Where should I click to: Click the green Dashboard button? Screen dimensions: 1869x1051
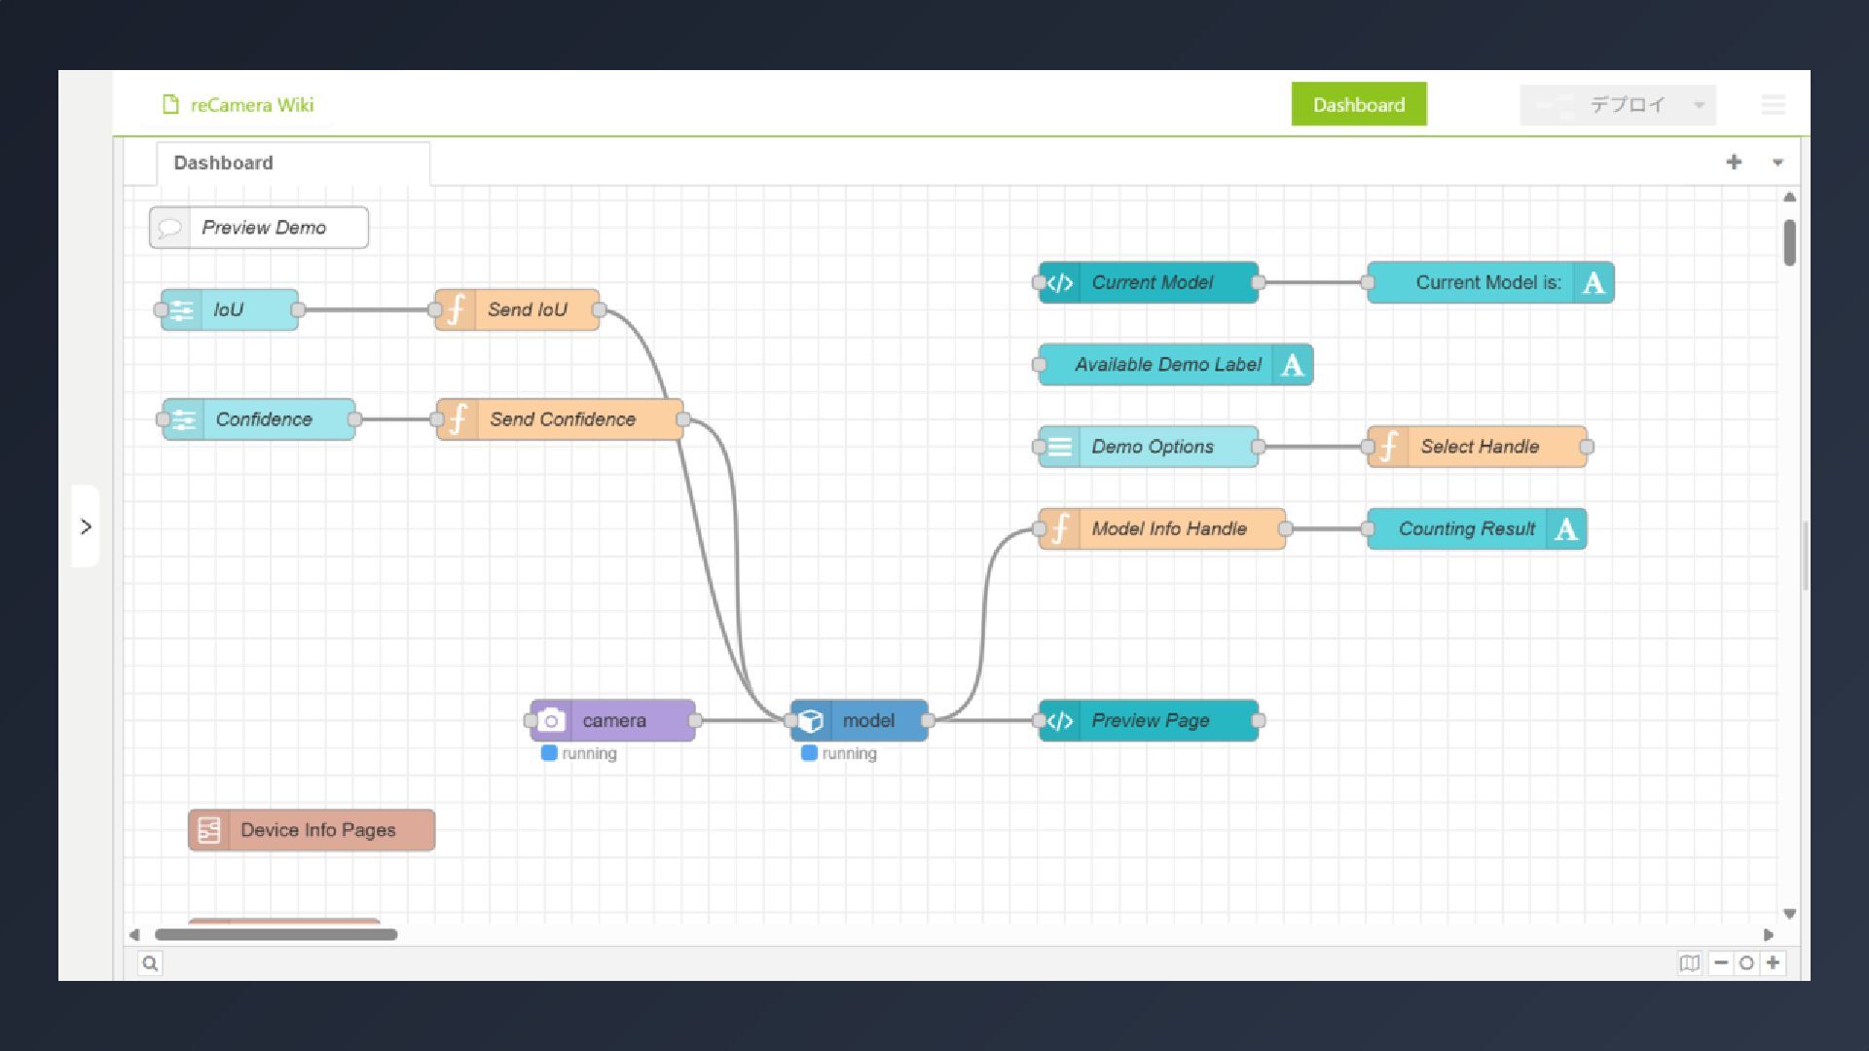1358,105
